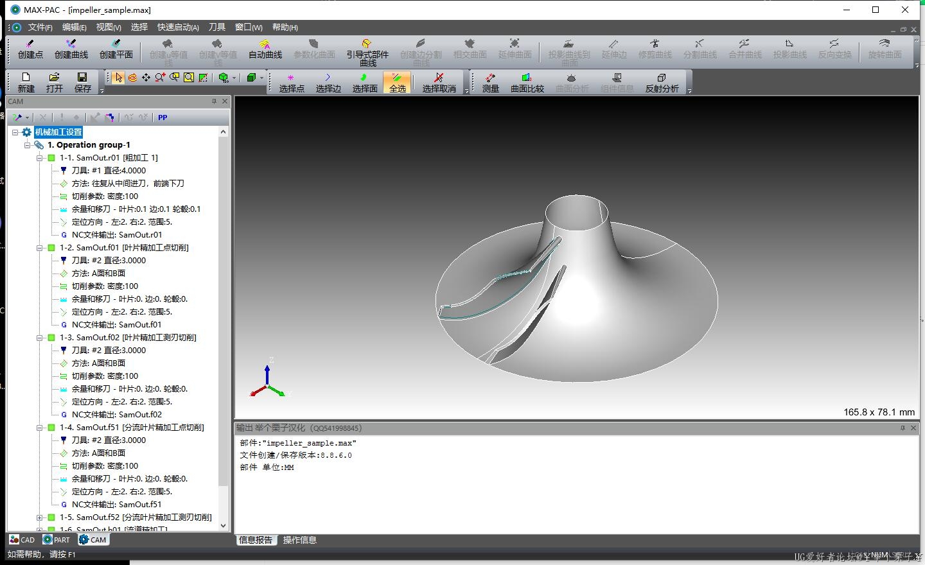Open the Iso view dropdown arrow
The height and width of the screenshot is (565, 925).
tap(234, 78)
